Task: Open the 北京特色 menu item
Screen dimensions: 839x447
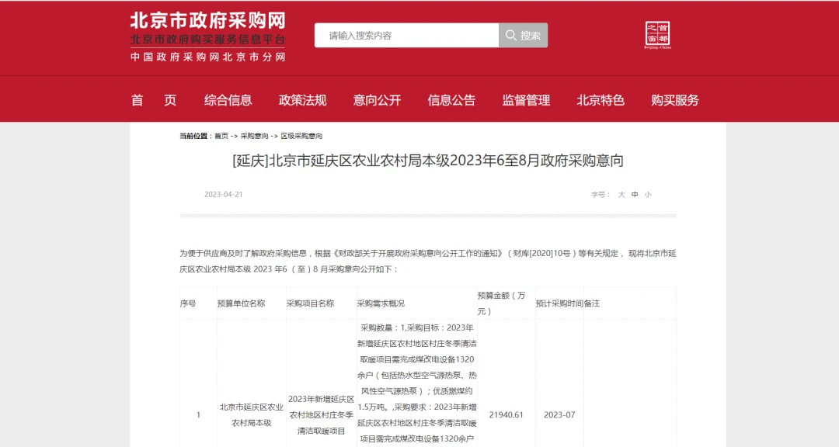Action: point(600,100)
